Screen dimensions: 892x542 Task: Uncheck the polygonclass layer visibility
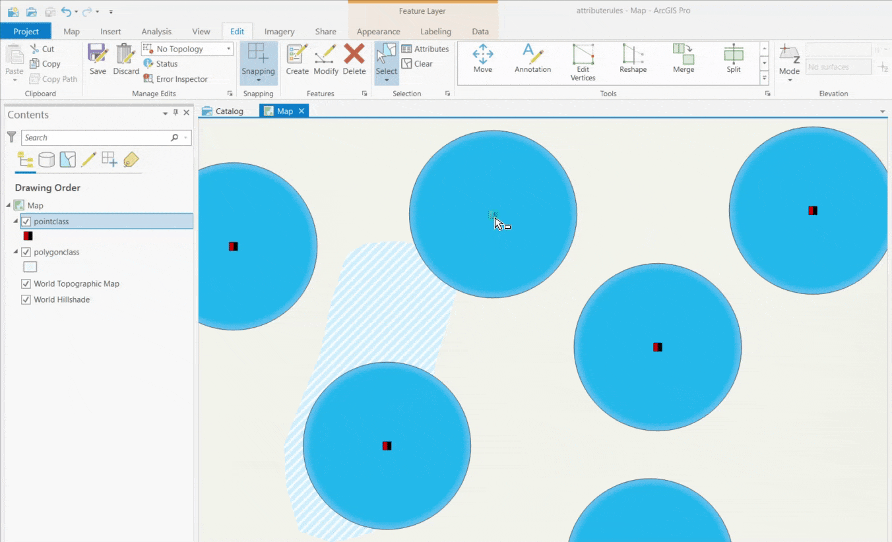pos(26,252)
